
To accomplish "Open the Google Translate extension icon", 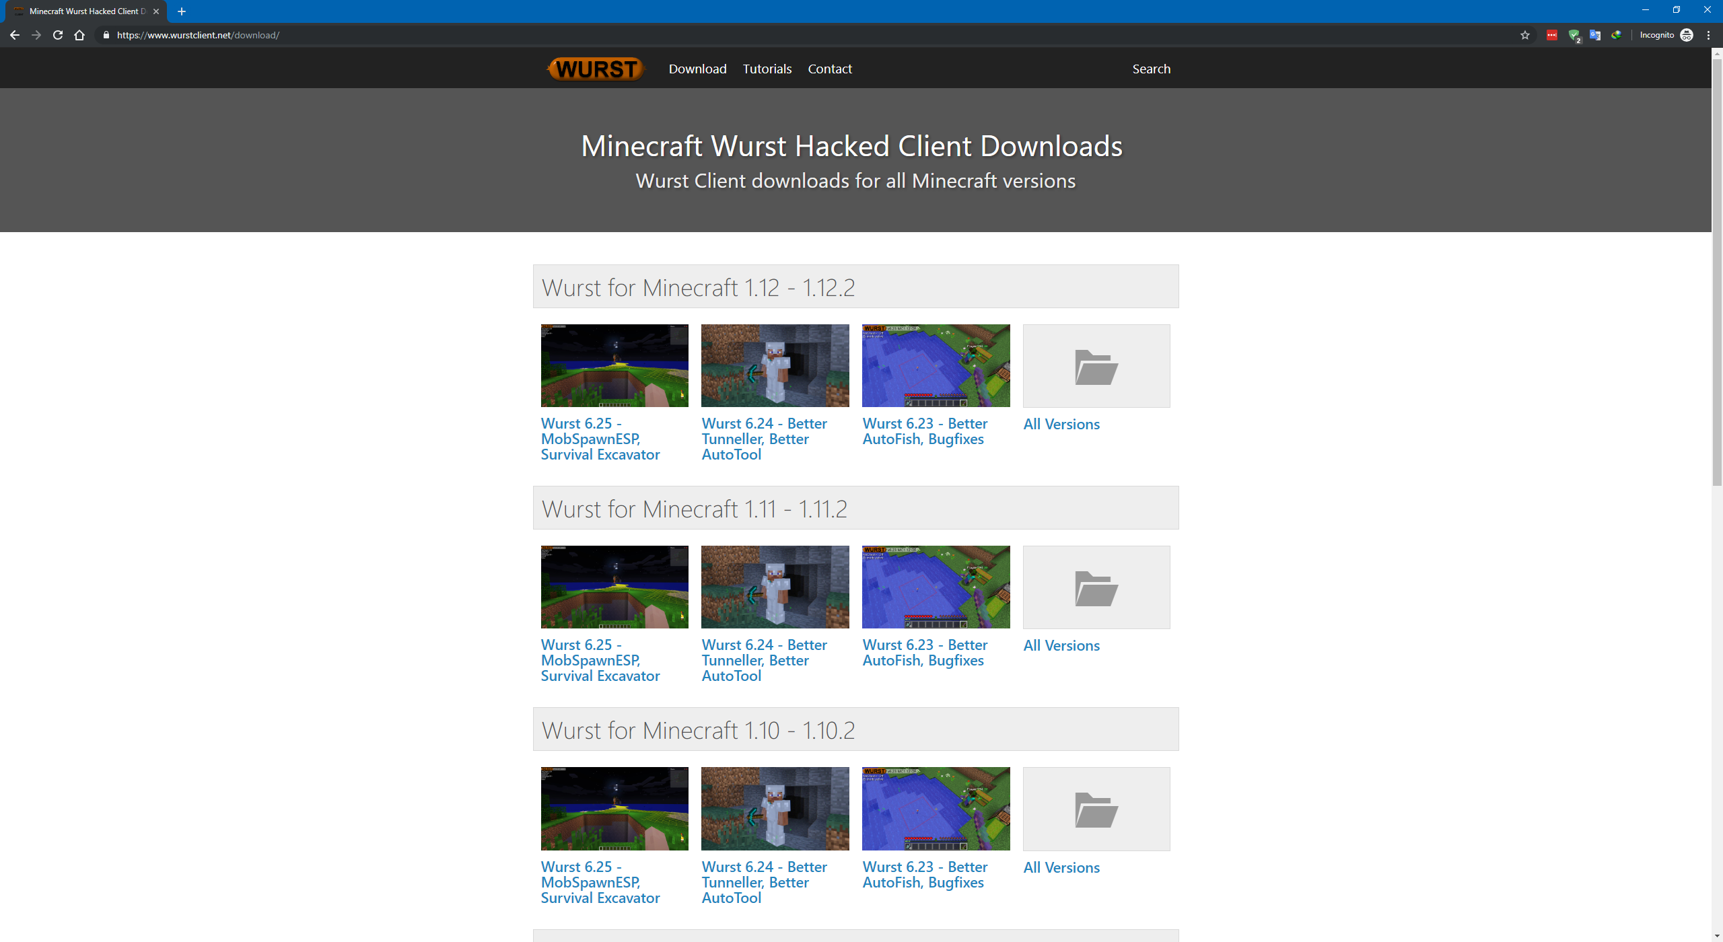I will coord(1595,35).
